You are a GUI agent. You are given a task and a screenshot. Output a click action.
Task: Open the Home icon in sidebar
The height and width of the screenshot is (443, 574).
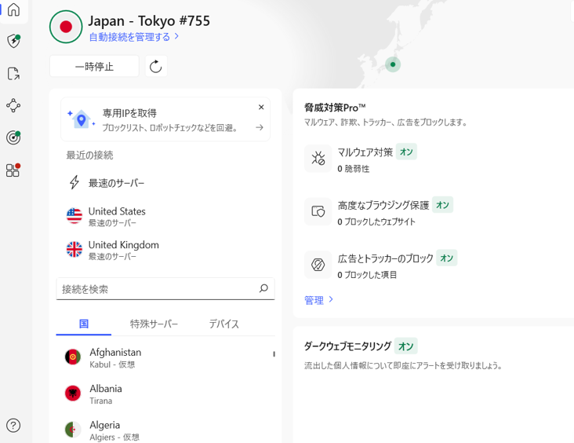click(13, 10)
